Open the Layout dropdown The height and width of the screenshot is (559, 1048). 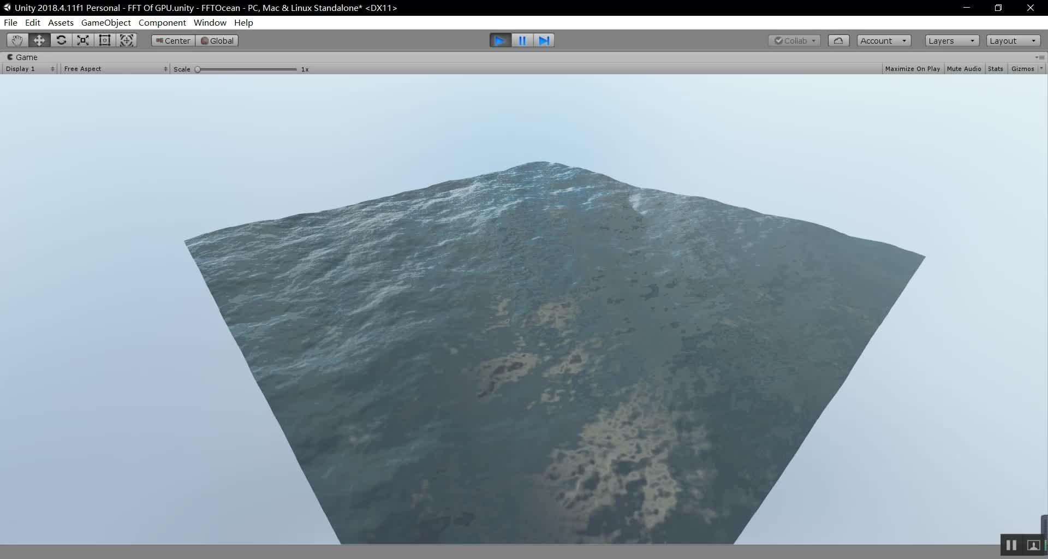(1013, 40)
